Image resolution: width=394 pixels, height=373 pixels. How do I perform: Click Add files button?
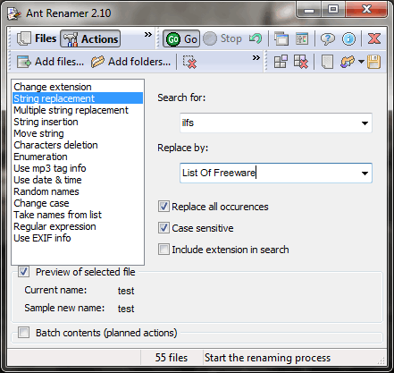(x=50, y=62)
